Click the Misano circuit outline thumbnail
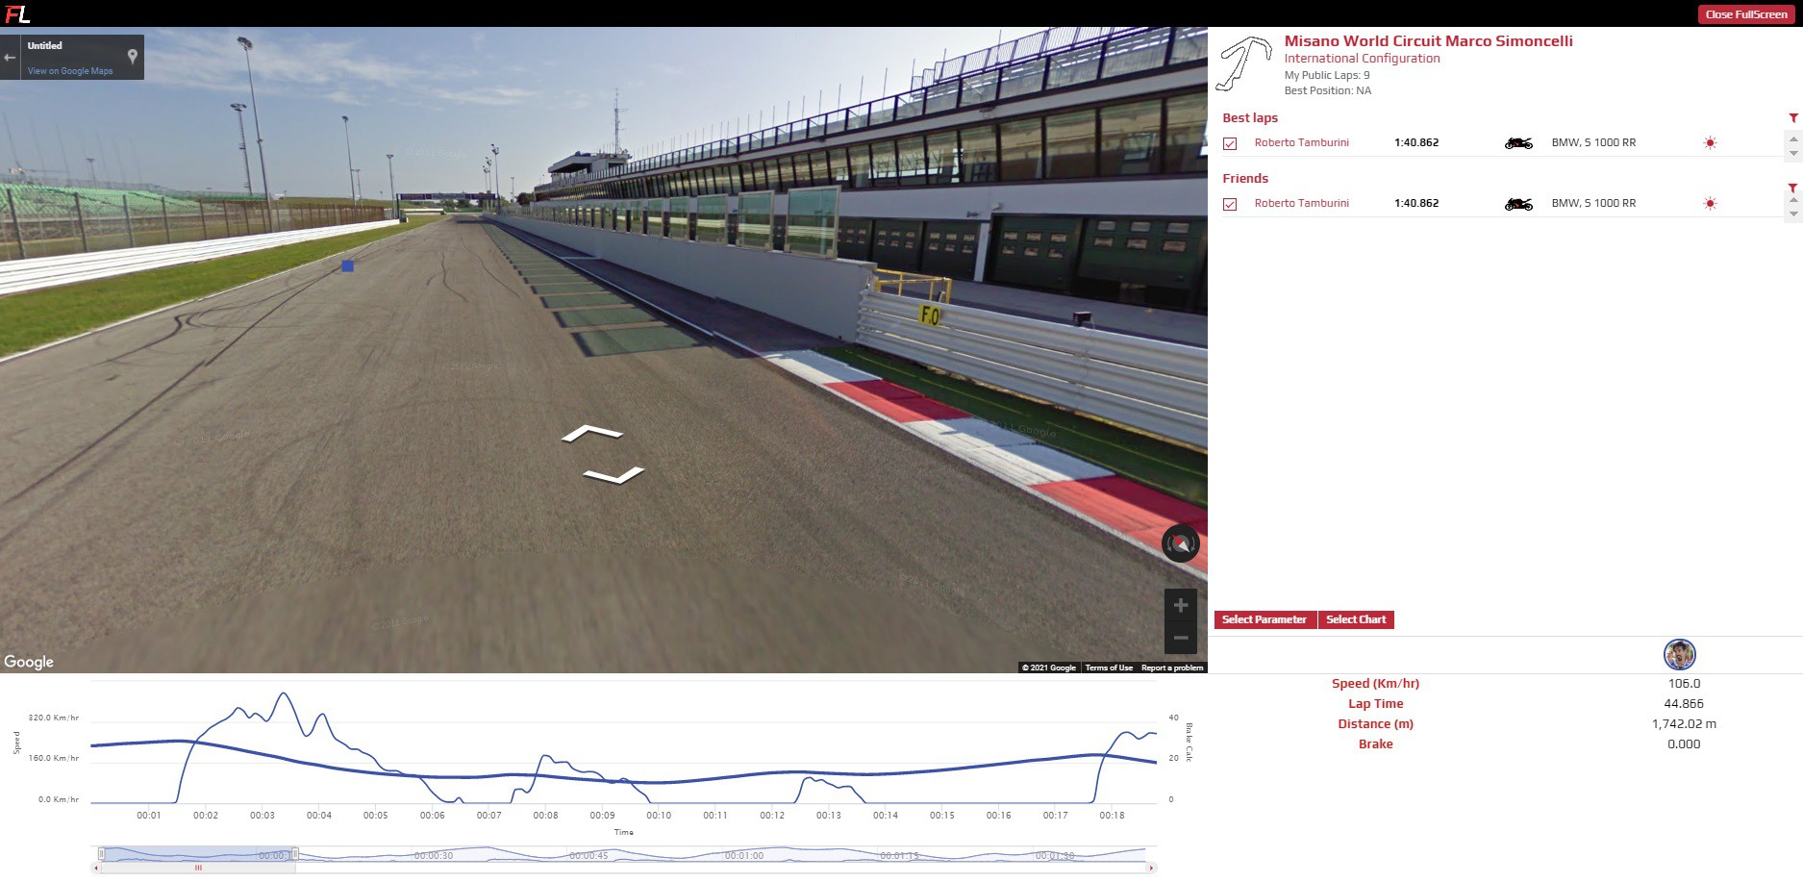The width and height of the screenshot is (1803, 882). (x=1244, y=64)
